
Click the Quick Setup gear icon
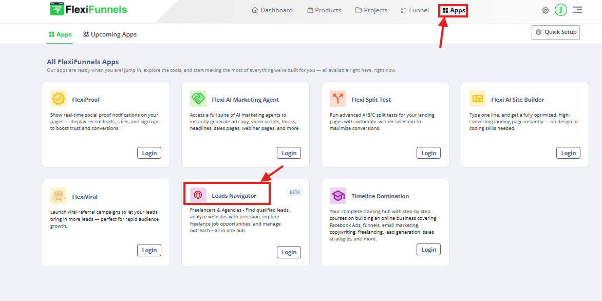539,32
